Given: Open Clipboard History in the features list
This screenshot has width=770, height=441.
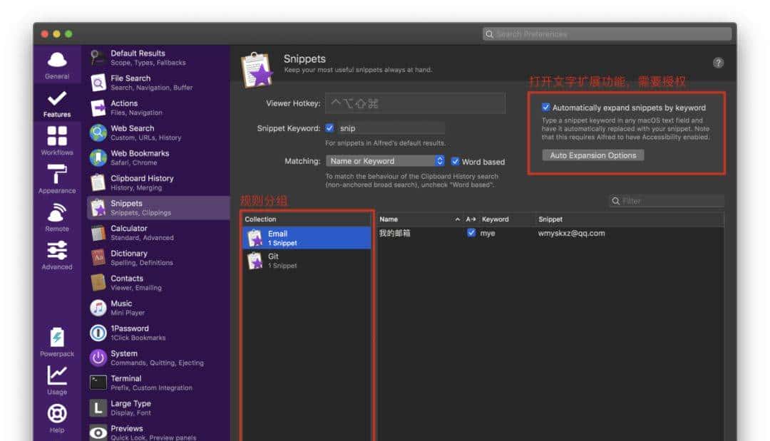Looking at the screenshot, I should (142, 182).
